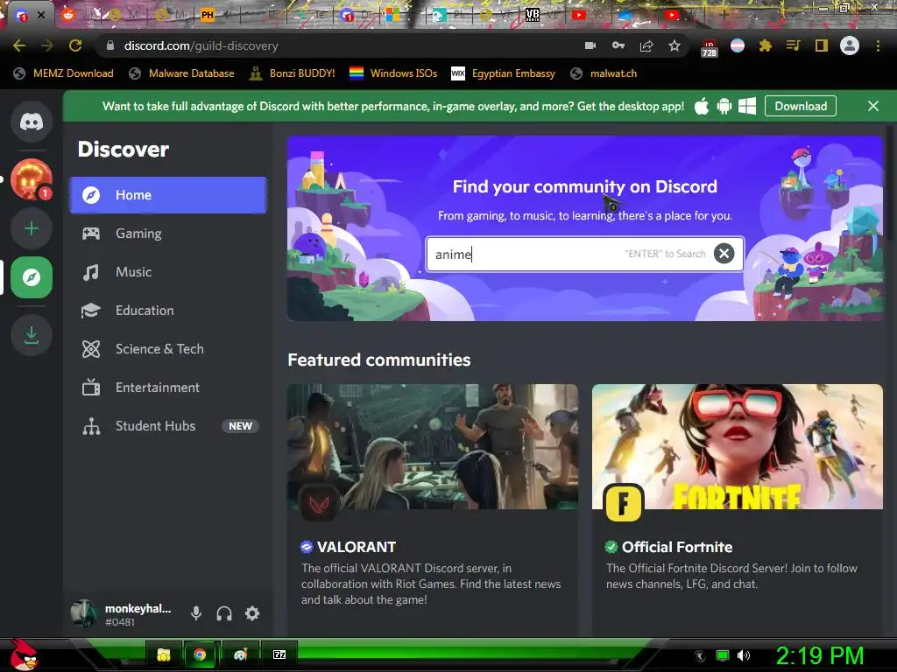Open the Egyptian Embassy bookmark
897x672 pixels.
504,73
